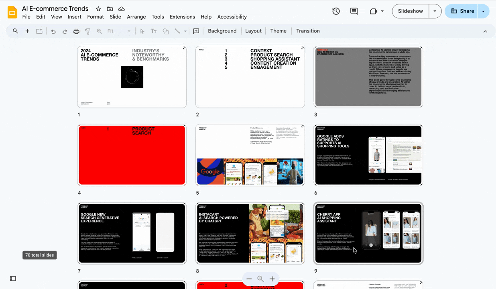Open the Help menu

(206, 17)
